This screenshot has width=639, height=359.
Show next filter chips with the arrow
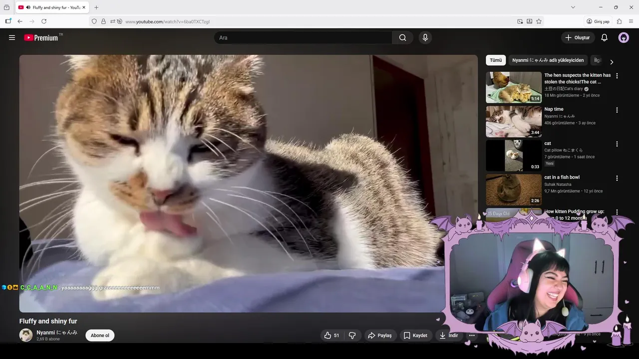point(612,62)
